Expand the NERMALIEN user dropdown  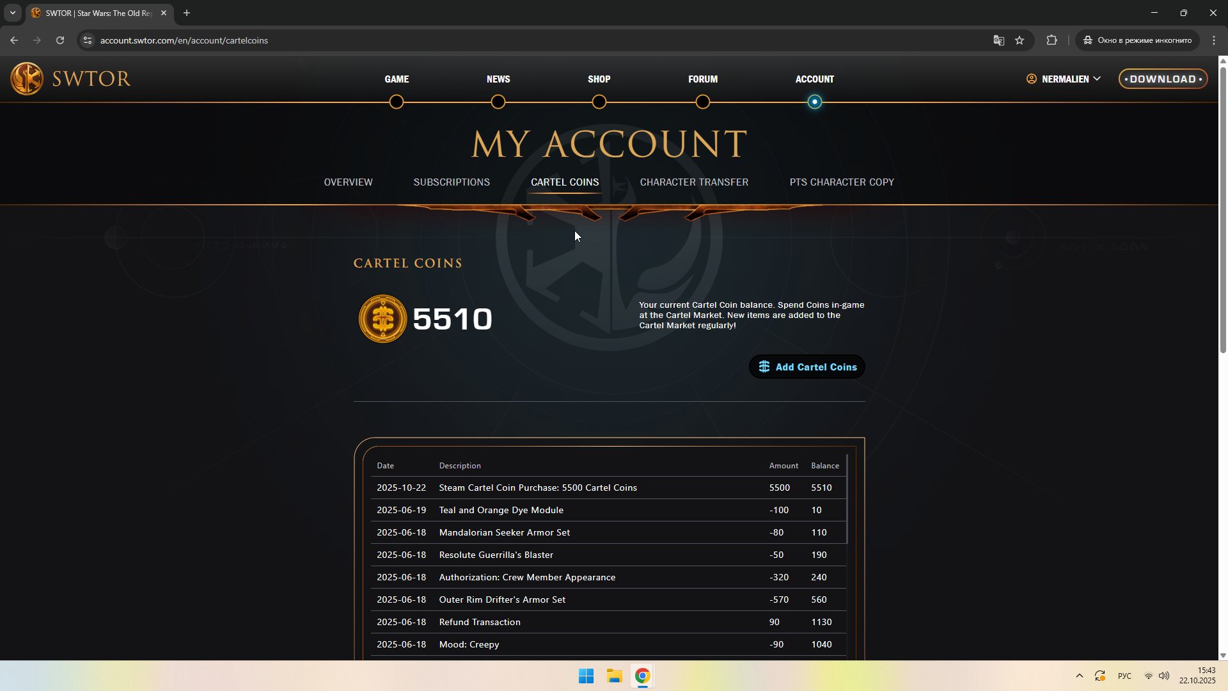coord(1064,79)
